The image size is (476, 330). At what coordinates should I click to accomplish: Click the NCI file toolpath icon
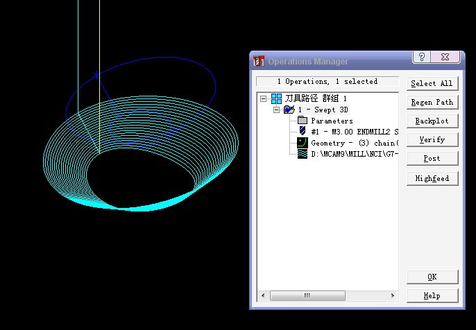tap(303, 154)
